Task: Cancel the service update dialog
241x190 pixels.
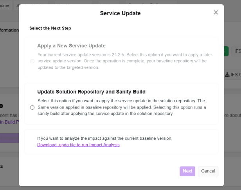Action: (x=208, y=171)
